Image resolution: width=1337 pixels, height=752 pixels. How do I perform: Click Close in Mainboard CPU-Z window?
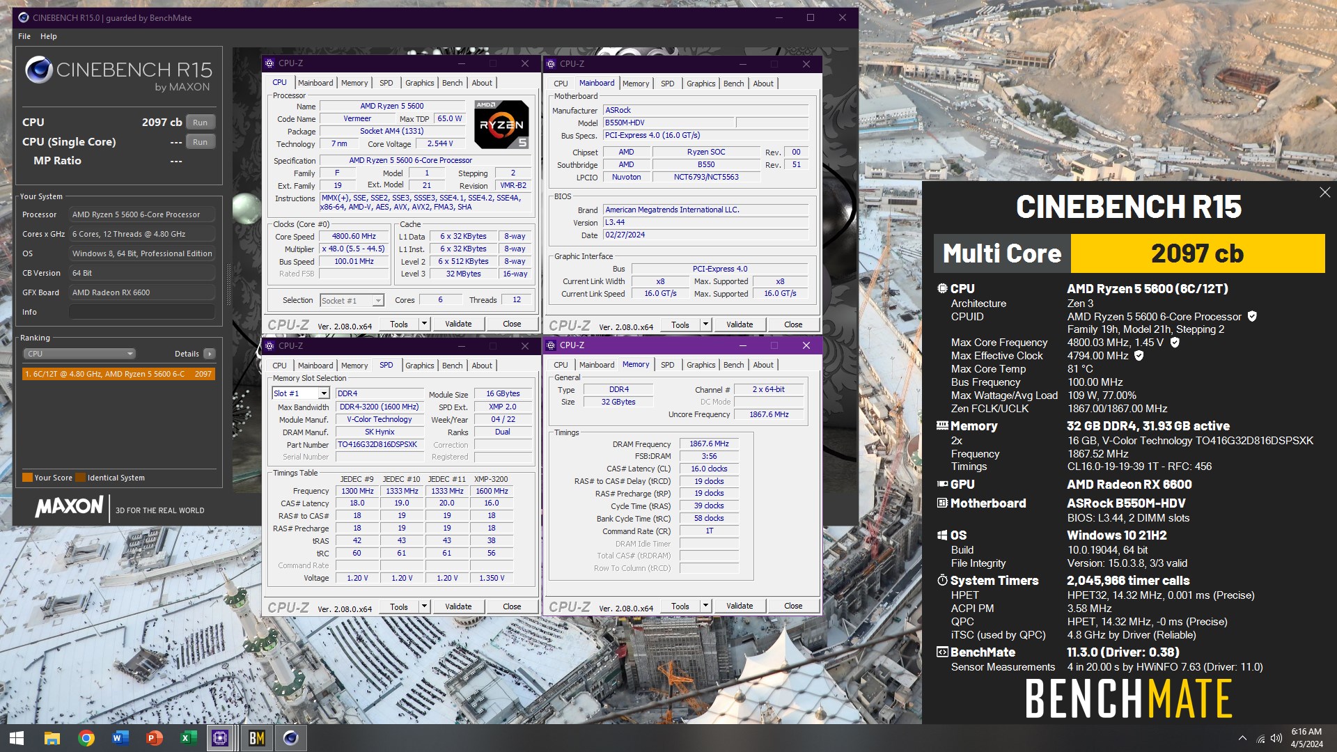(x=793, y=324)
